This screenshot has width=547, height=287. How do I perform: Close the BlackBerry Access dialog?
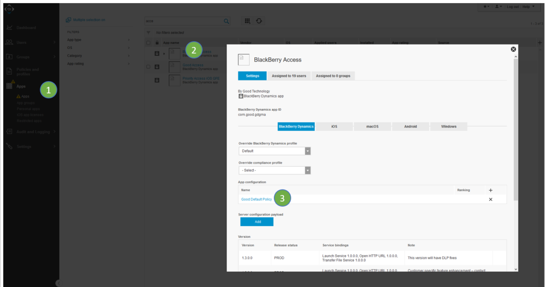(513, 49)
